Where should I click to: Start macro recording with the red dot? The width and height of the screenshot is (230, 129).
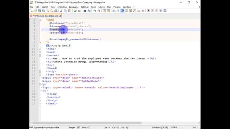(x=148, y=11)
